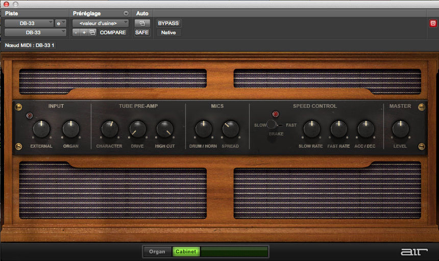Open the DB-33 track selector dropdown
Image resolution: width=439 pixels, height=261 pixels.
[x=29, y=23]
